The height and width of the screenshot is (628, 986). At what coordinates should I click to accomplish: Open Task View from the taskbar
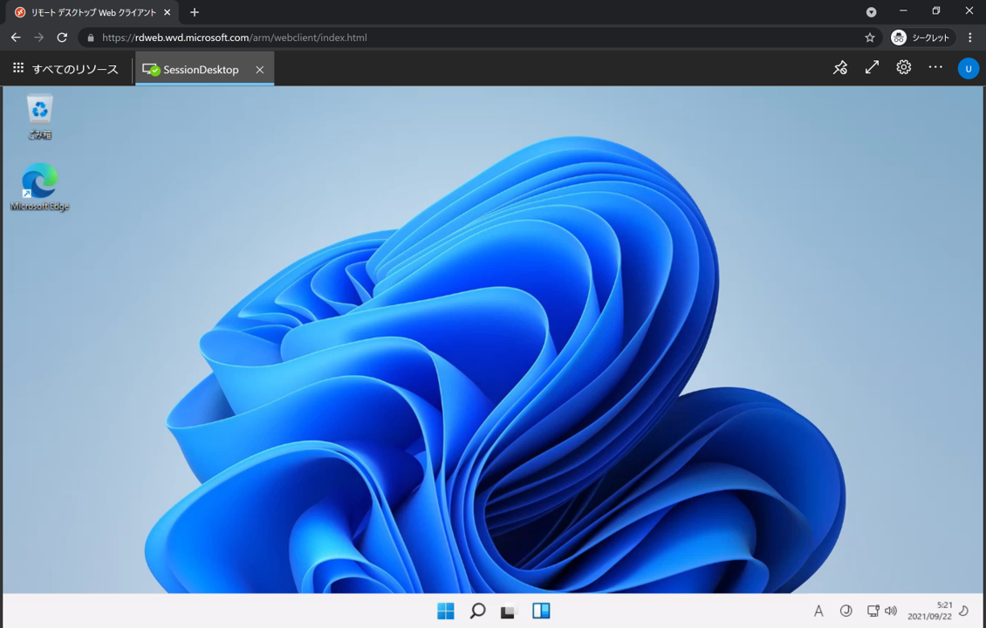pos(509,611)
